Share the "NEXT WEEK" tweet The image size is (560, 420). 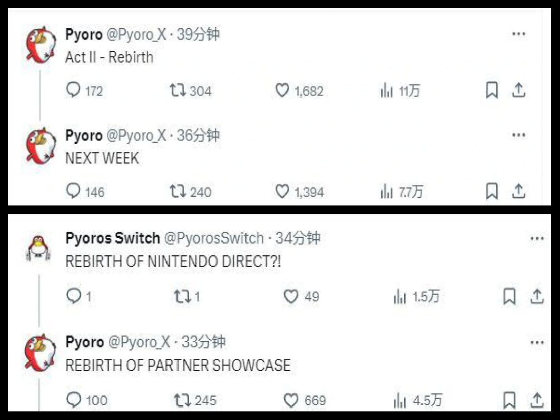point(518,192)
